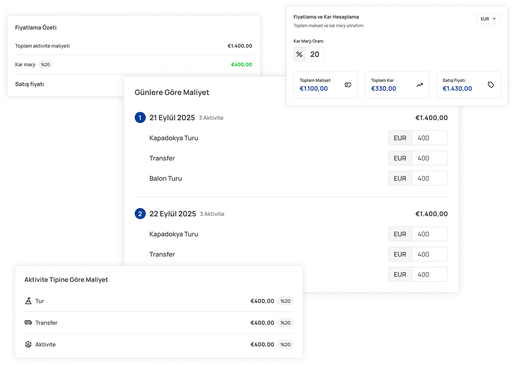Click the EUR label beside 21 Eylül Transfer
The image size is (514, 366).
pyautogui.click(x=400, y=158)
